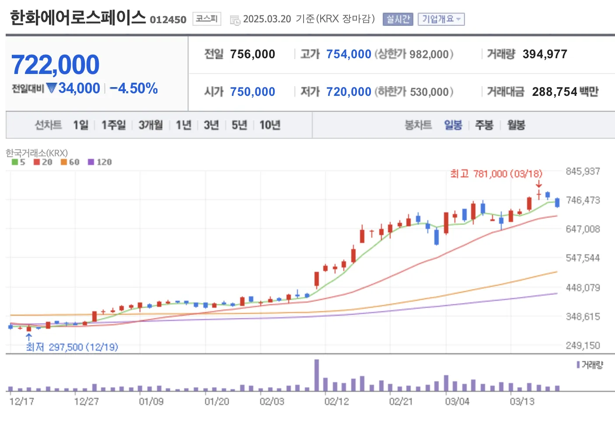Select the 5년 line chart tab

click(x=239, y=125)
